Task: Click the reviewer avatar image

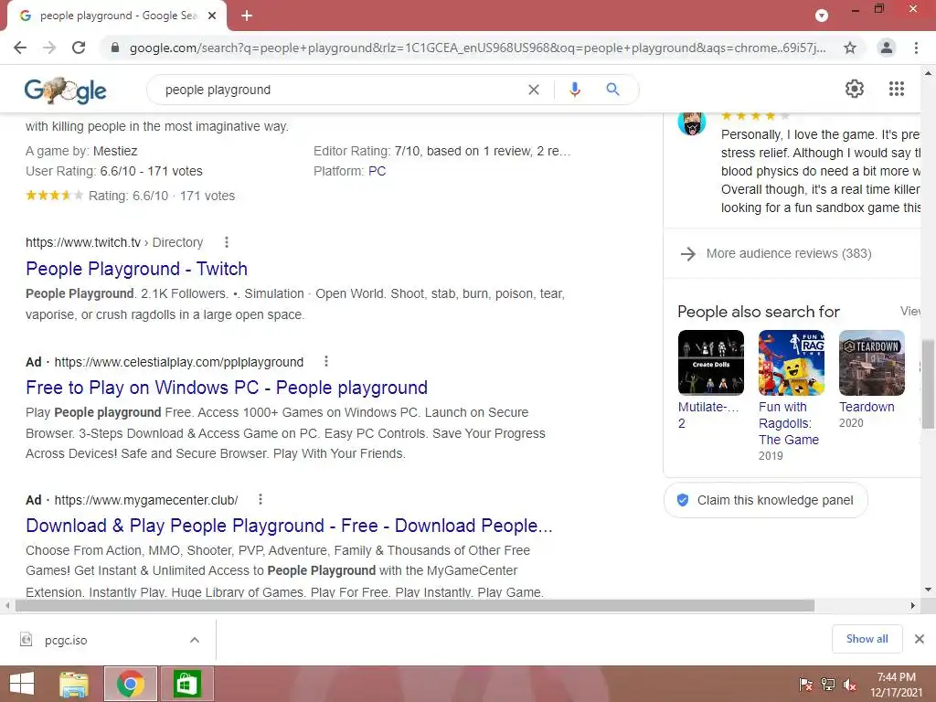Action: [x=692, y=123]
